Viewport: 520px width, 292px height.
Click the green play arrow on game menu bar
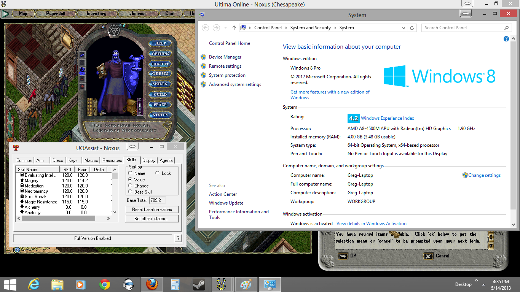(x=5, y=14)
